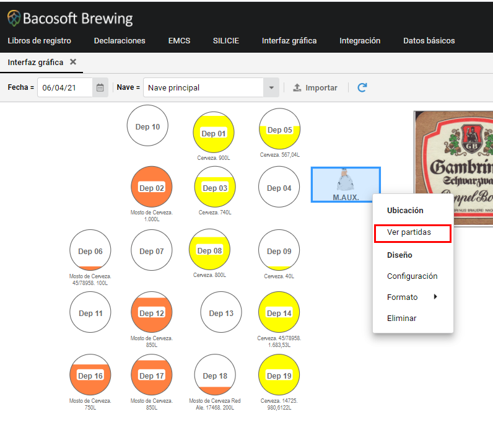The height and width of the screenshot is (422, 493).
Task: Click label 'Cerveza. 14725. 980,6122L'
Action: (279, 404)
